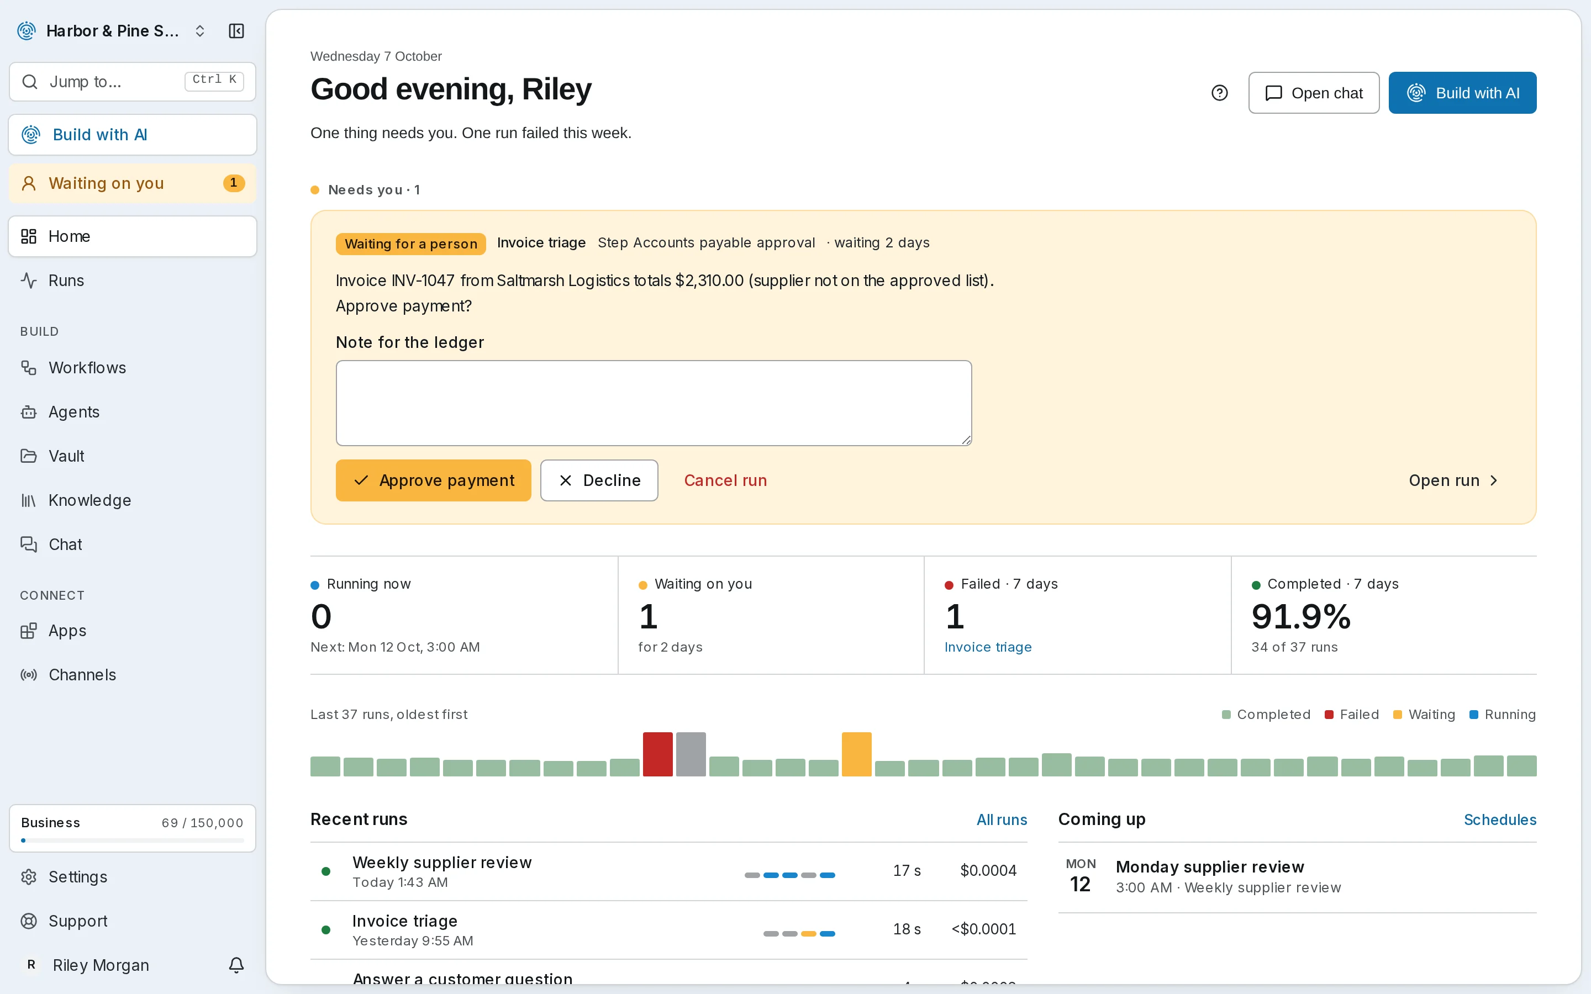The image size is (1591, 994).
Task: Open notifications bell icon
Action: [x=236, y=964]
